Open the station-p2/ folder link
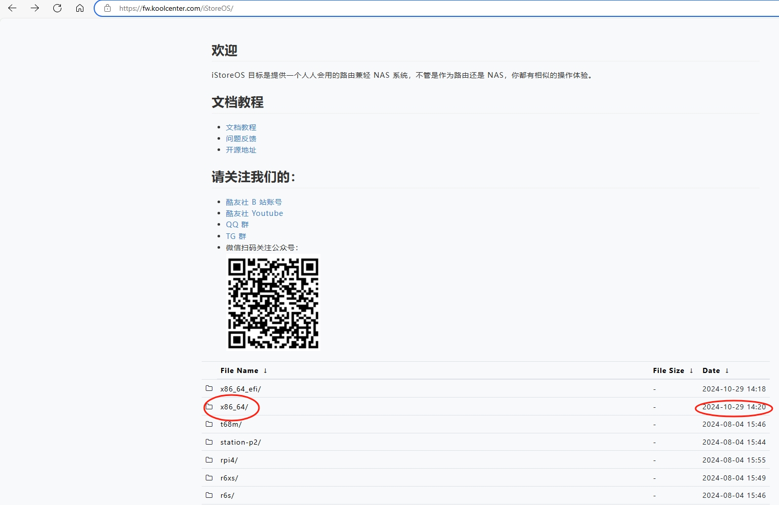 tap(241, 442)
